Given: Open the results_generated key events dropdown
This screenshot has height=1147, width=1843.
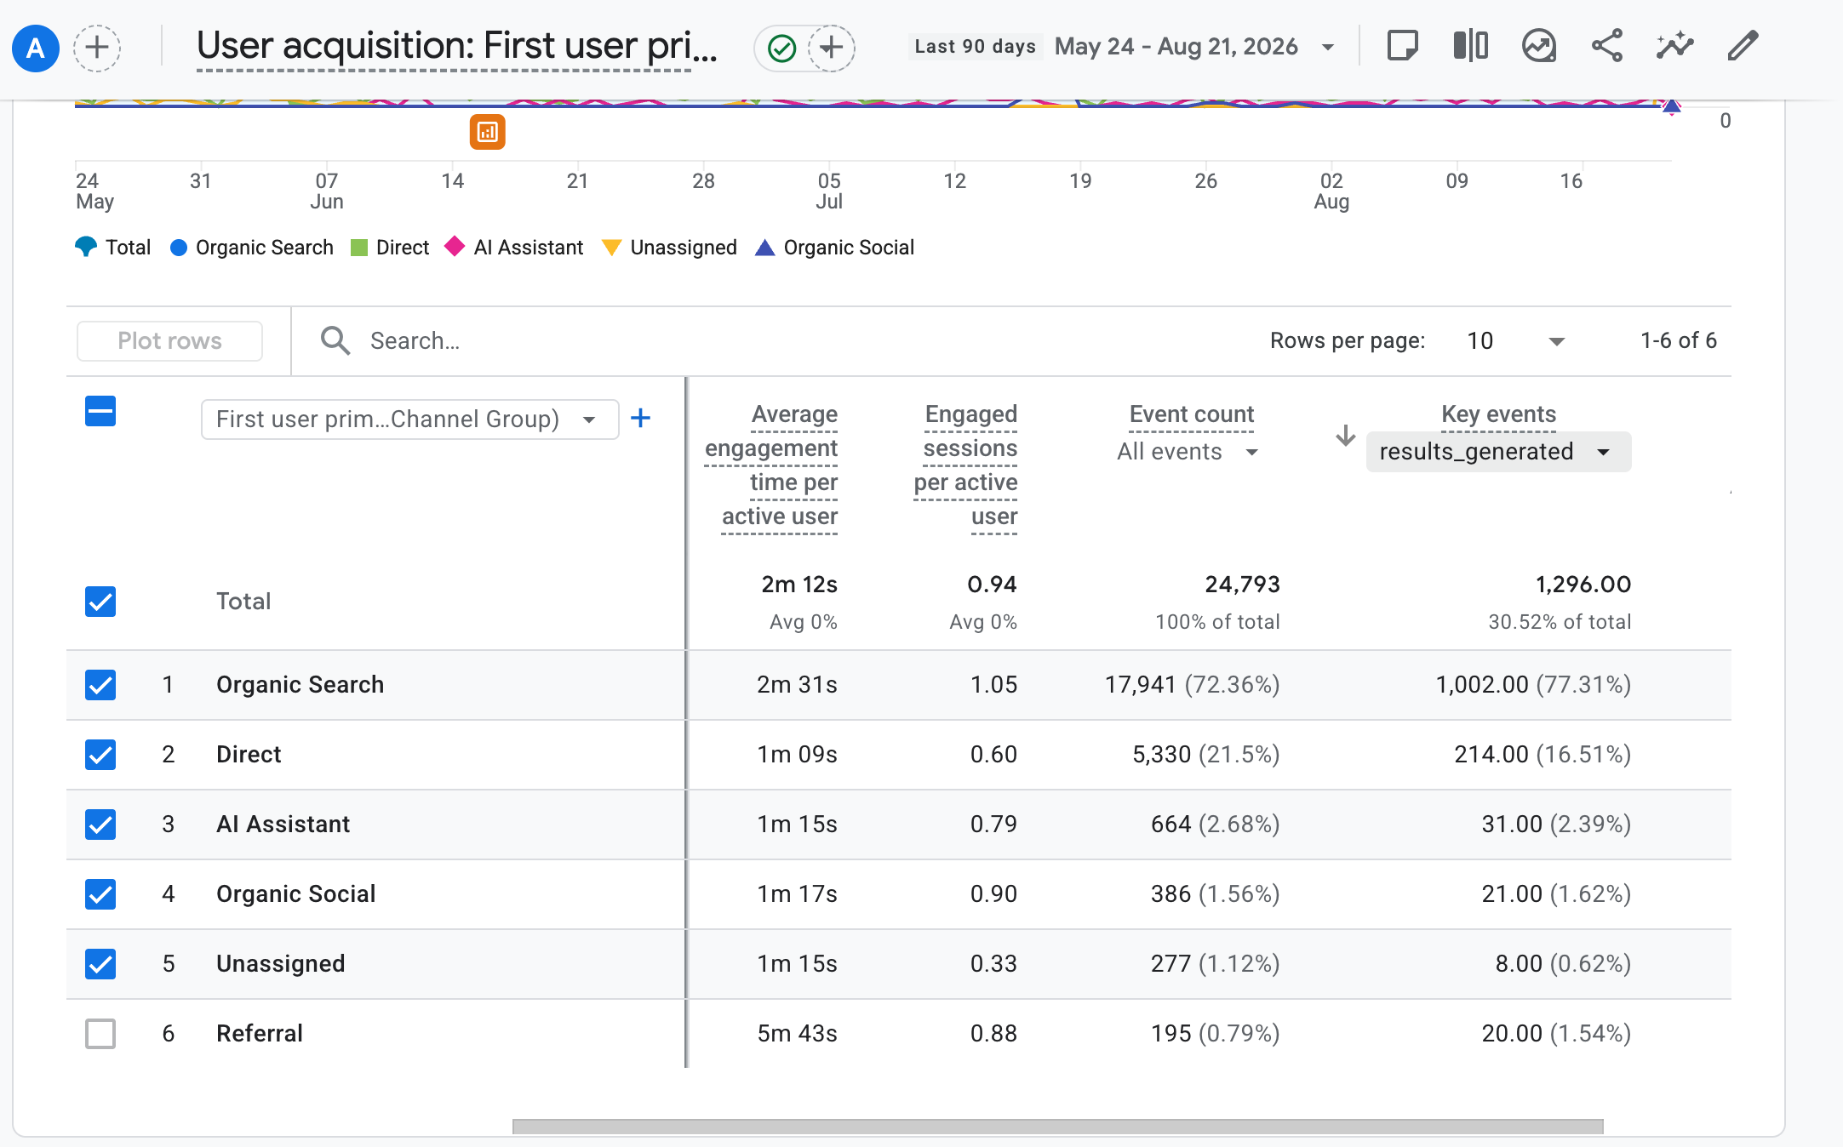Looking at the screenshot, I should pyautogui.click(x=1498, y=452).
